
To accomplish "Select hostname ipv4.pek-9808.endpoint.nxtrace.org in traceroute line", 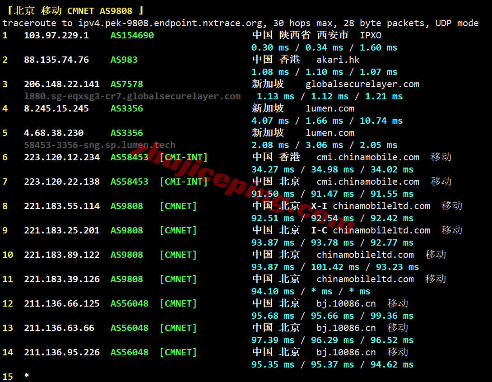I will (x=170, y=23).
